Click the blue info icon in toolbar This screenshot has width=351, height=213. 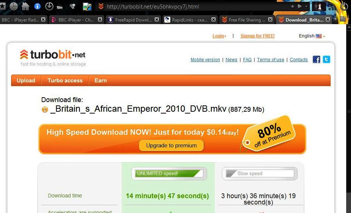[37, 6]
